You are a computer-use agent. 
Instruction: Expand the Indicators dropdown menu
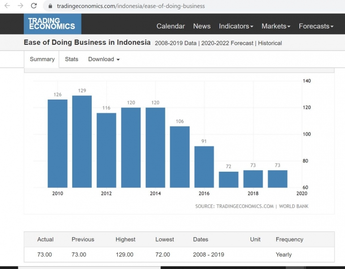[x=236, y=26]
